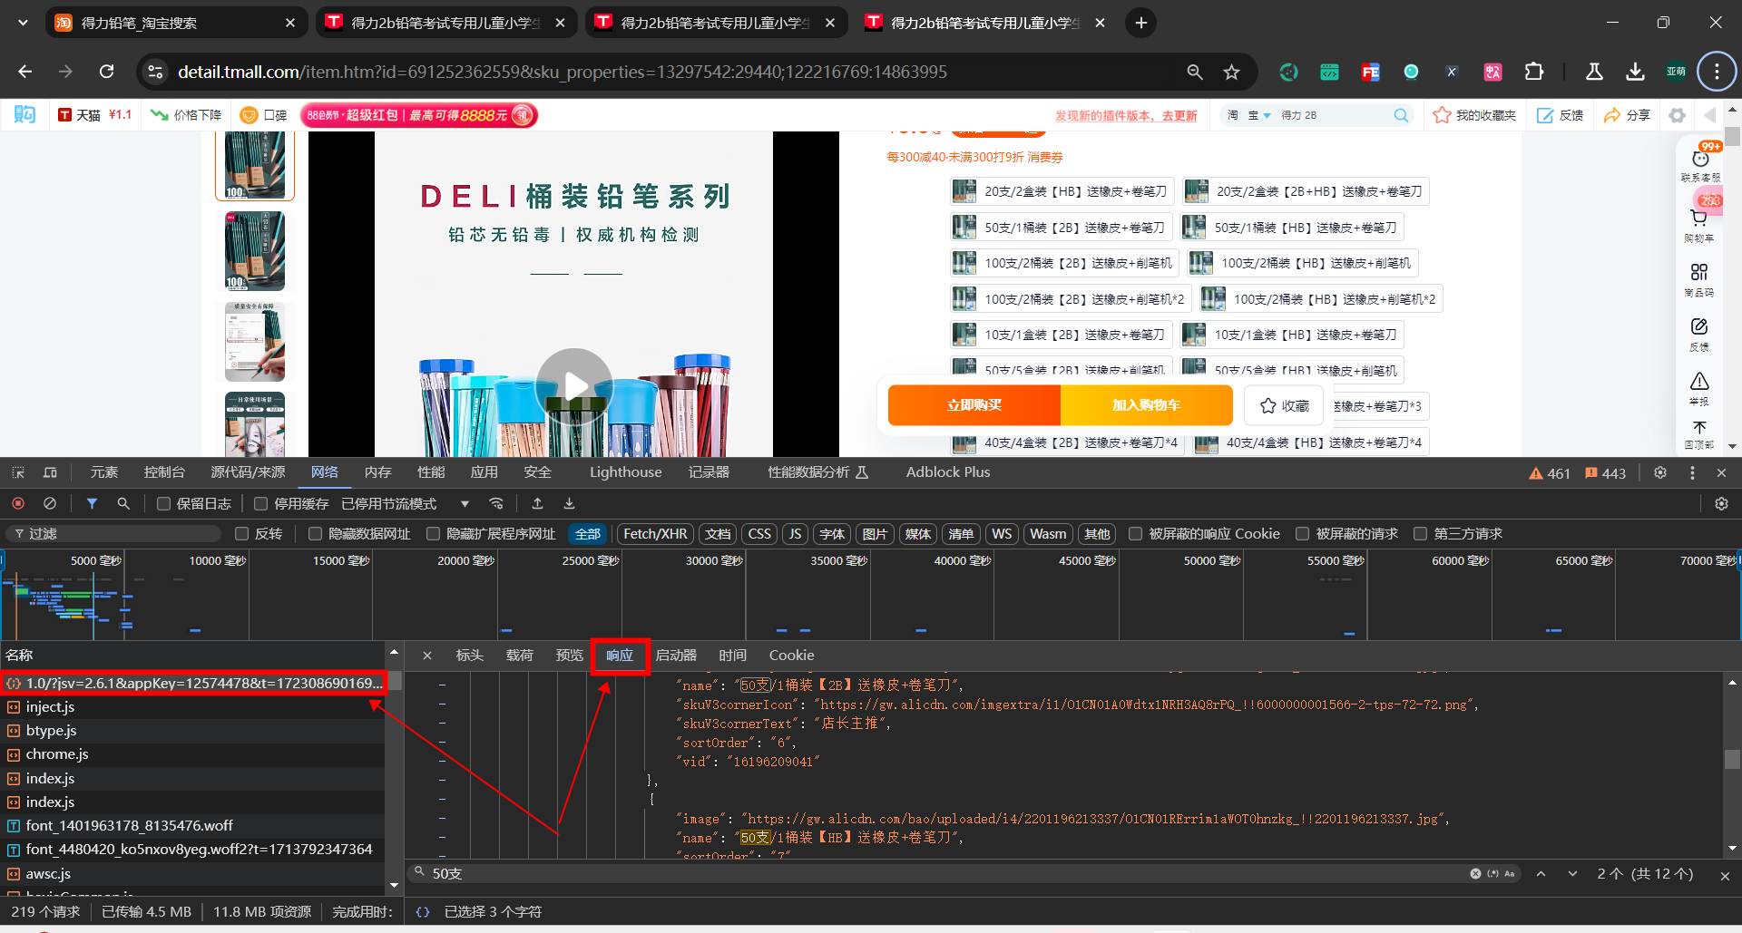Image resolution: width=1742 pixels, height=933 pixels.
Task: Toggle the network filter funnel icon
Action: [x=92, y=503]
